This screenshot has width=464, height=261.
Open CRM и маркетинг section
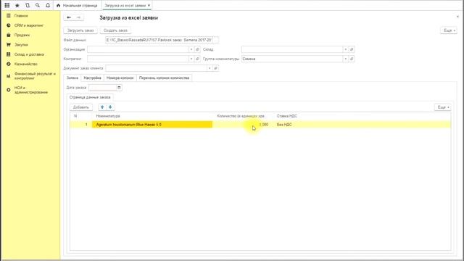pyautogui.click(x=29, y=25)
